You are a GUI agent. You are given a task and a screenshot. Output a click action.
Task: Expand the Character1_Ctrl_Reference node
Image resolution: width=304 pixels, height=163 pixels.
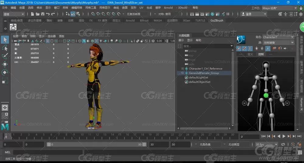183,68
